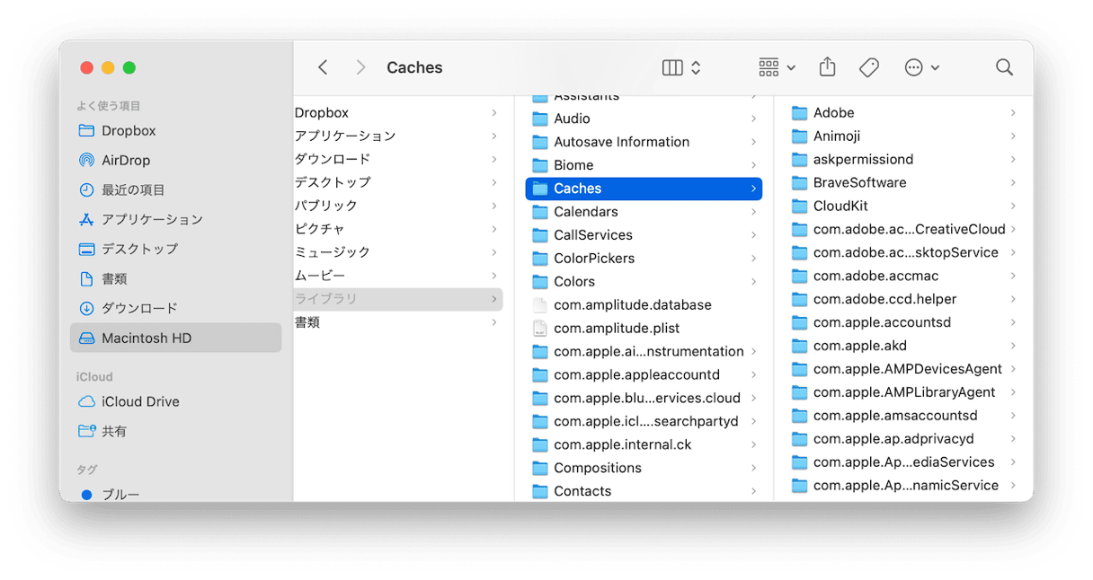
Task: Select com.amplitude.database file
Action: point(644,305)
